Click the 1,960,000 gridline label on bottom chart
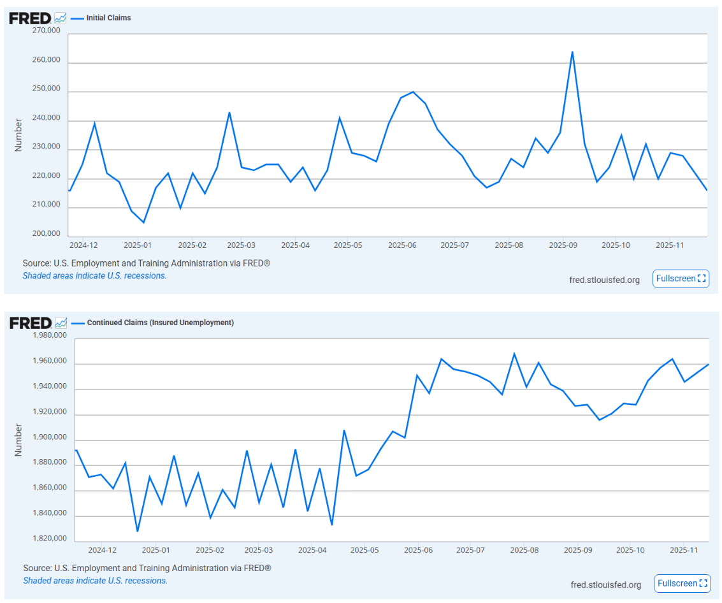This screenshot has width=722, height=603. (50, 361)
